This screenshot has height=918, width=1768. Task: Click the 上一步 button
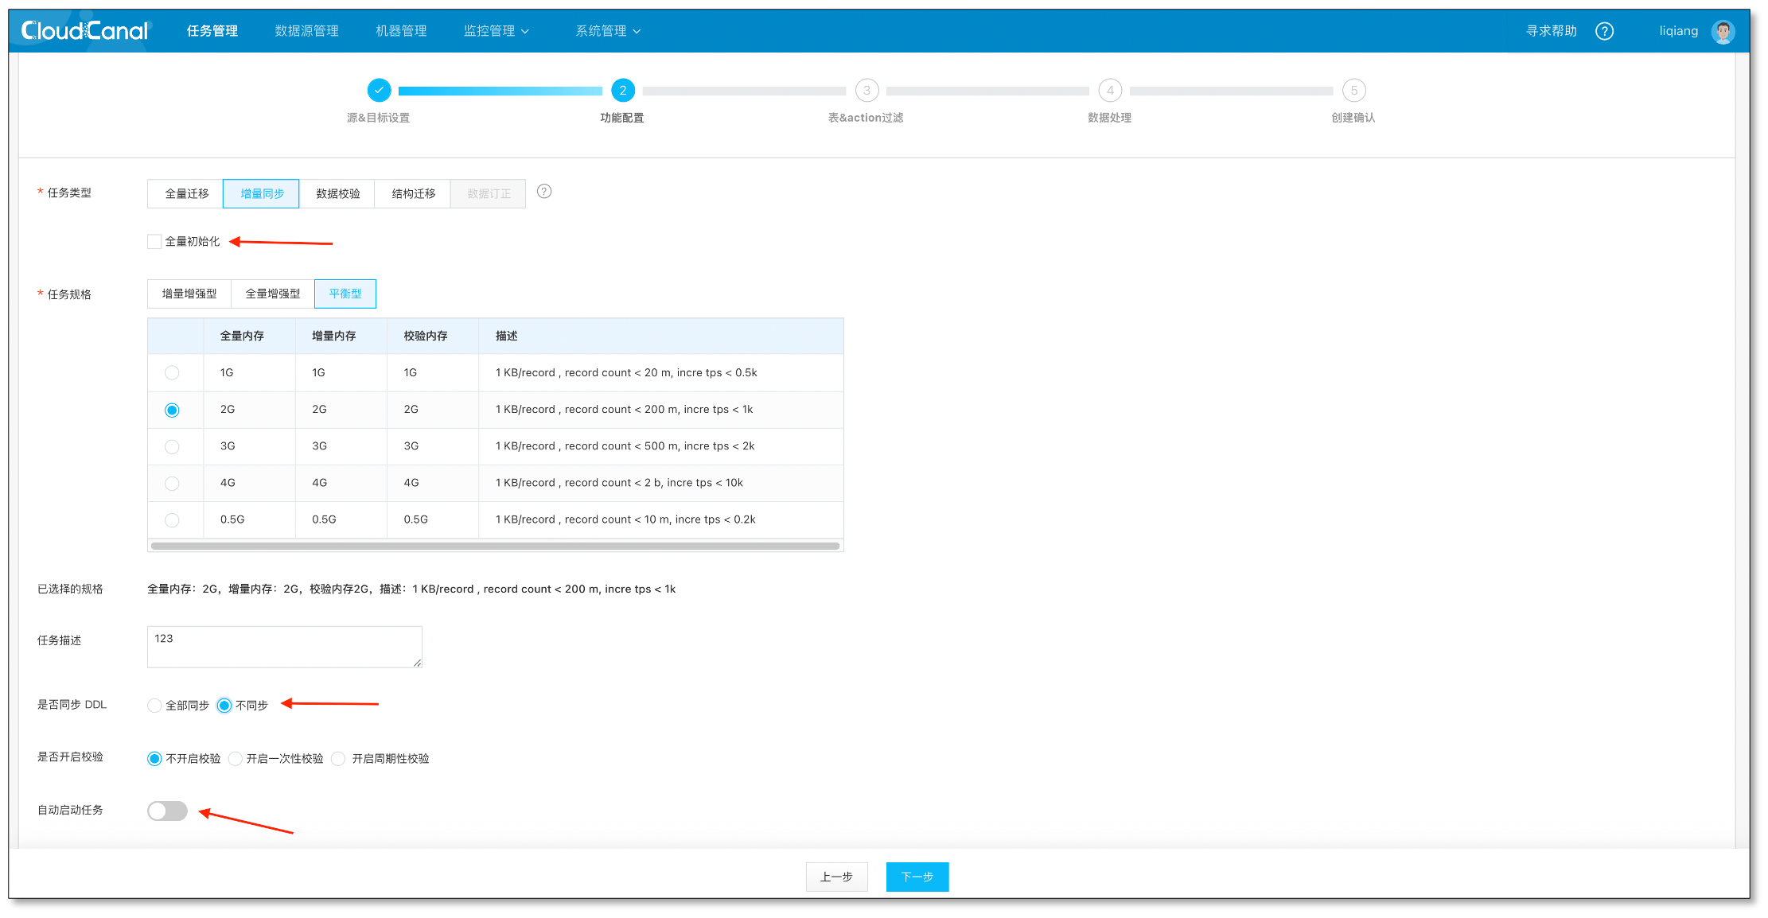click(836, 877)
